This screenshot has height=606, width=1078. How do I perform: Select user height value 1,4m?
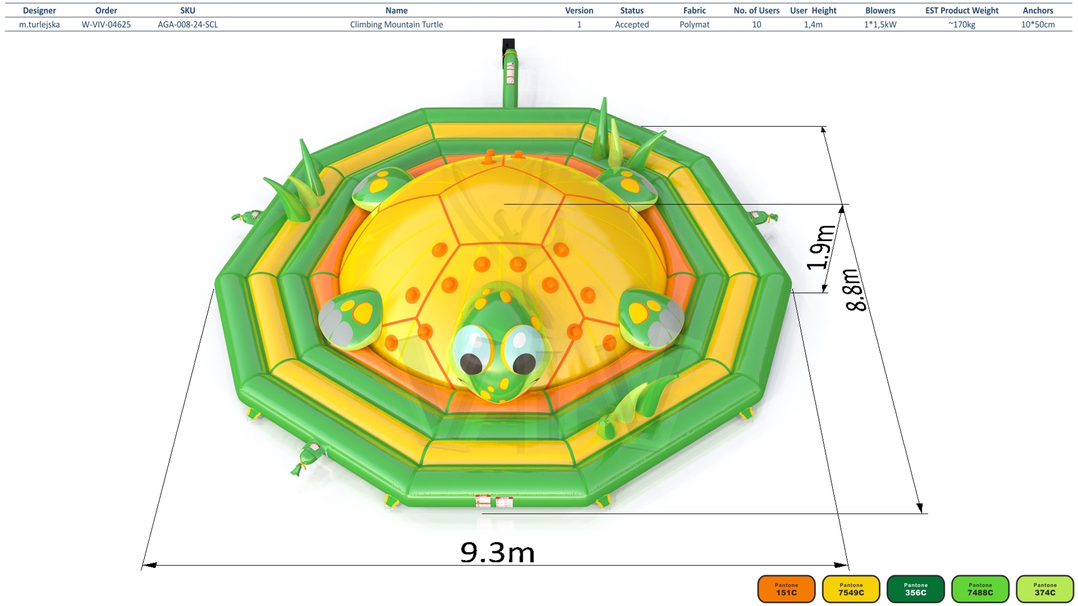tap(813, 25)
